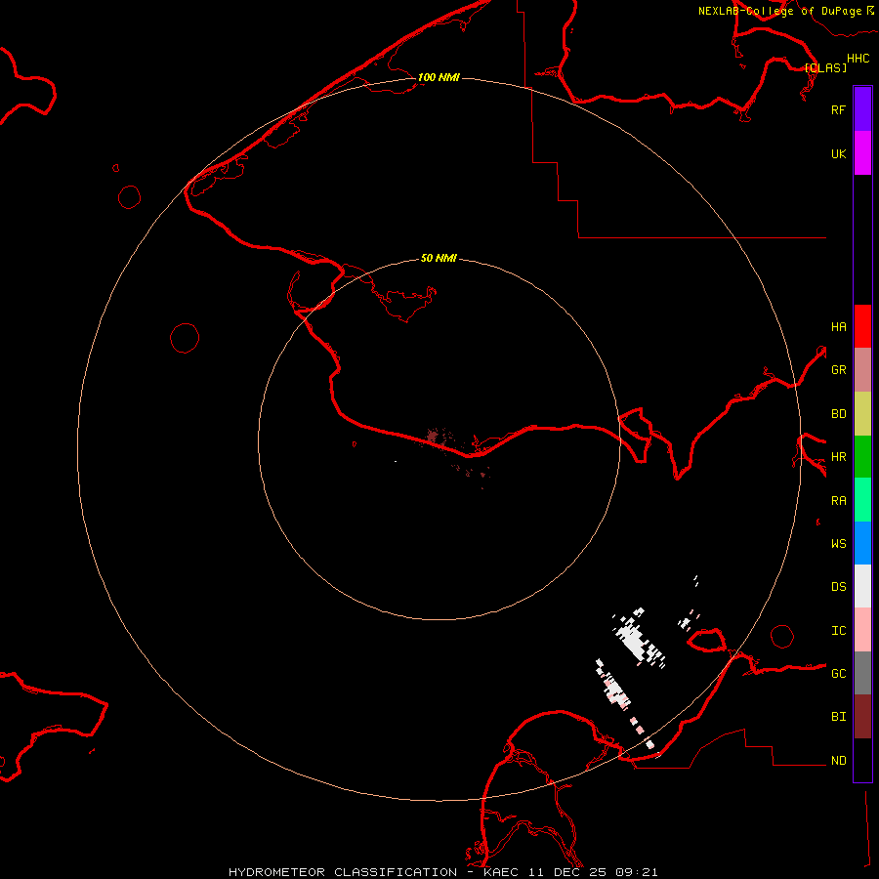
Task: Click the BD yellow legend swatch
Action: tap(862, 414)
